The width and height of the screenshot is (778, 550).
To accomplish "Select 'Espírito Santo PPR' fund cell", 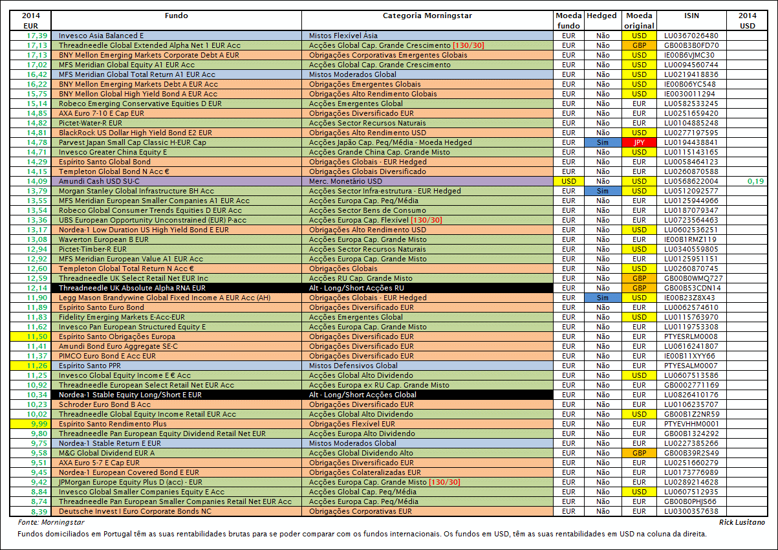I will [177, 366].
